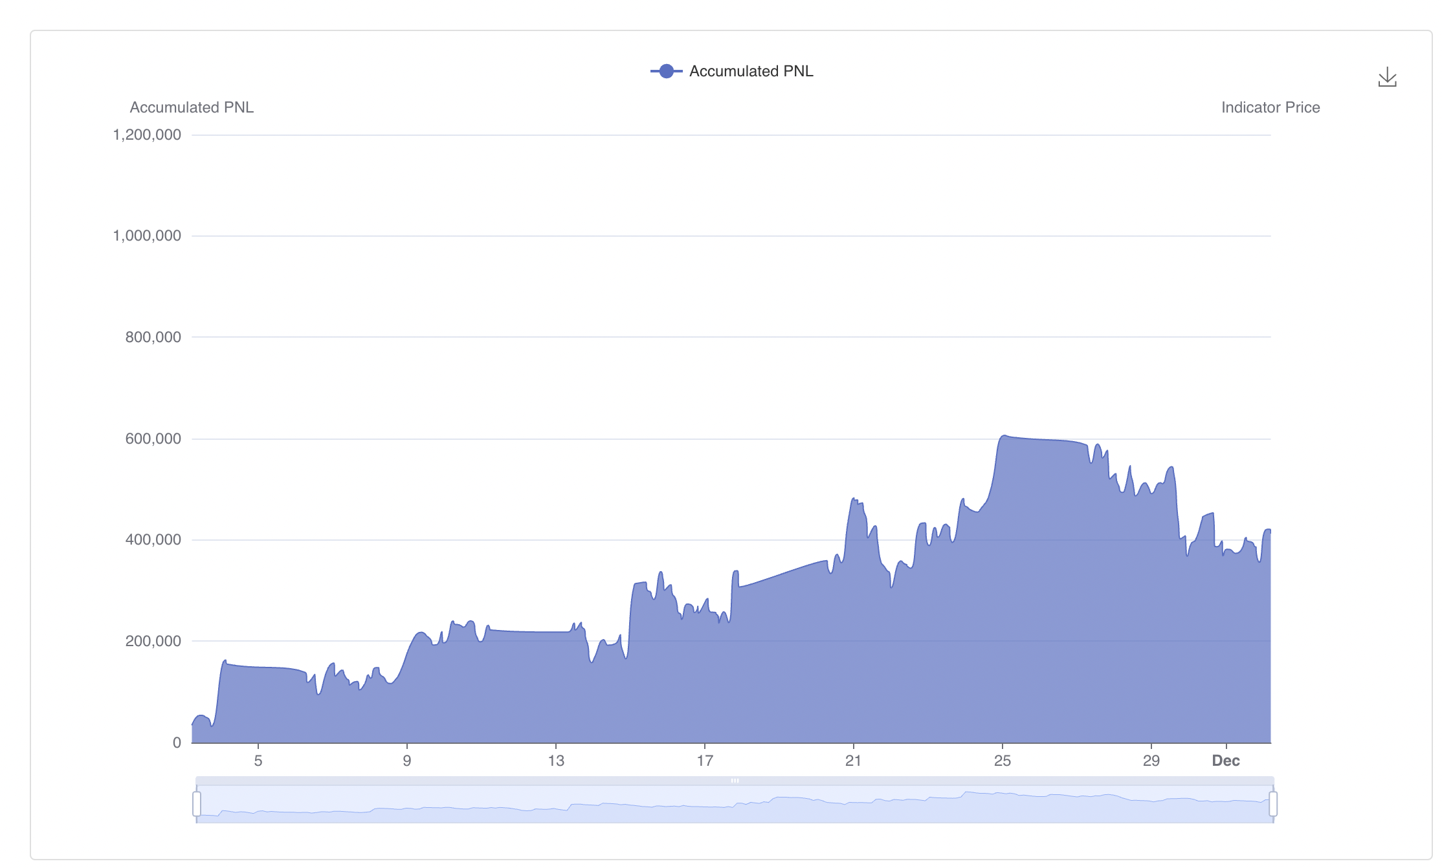1442x868 pixels.
Task: Select the Dec label on the x-axis
Action: click(x=1227, y=761)
